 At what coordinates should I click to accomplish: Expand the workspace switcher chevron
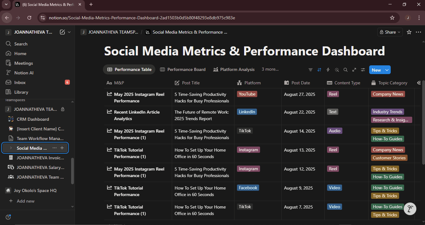69,32
